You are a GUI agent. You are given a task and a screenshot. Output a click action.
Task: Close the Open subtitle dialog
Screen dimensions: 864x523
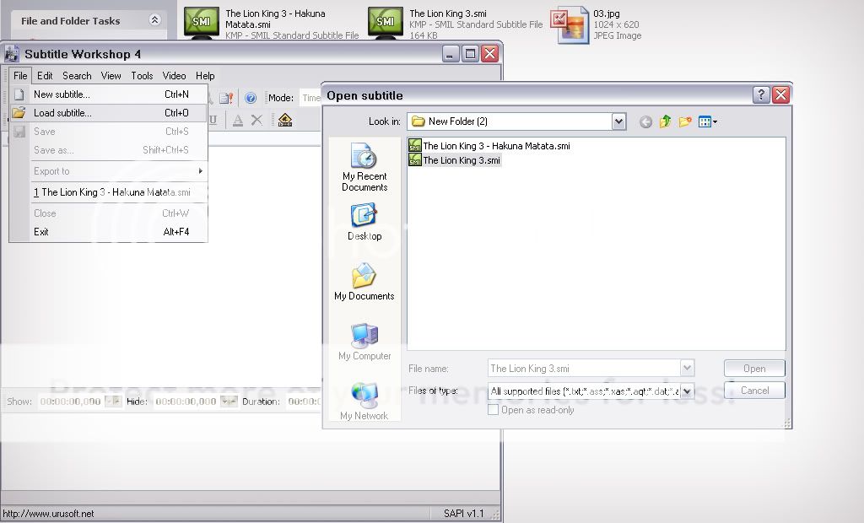click(780, 95)
